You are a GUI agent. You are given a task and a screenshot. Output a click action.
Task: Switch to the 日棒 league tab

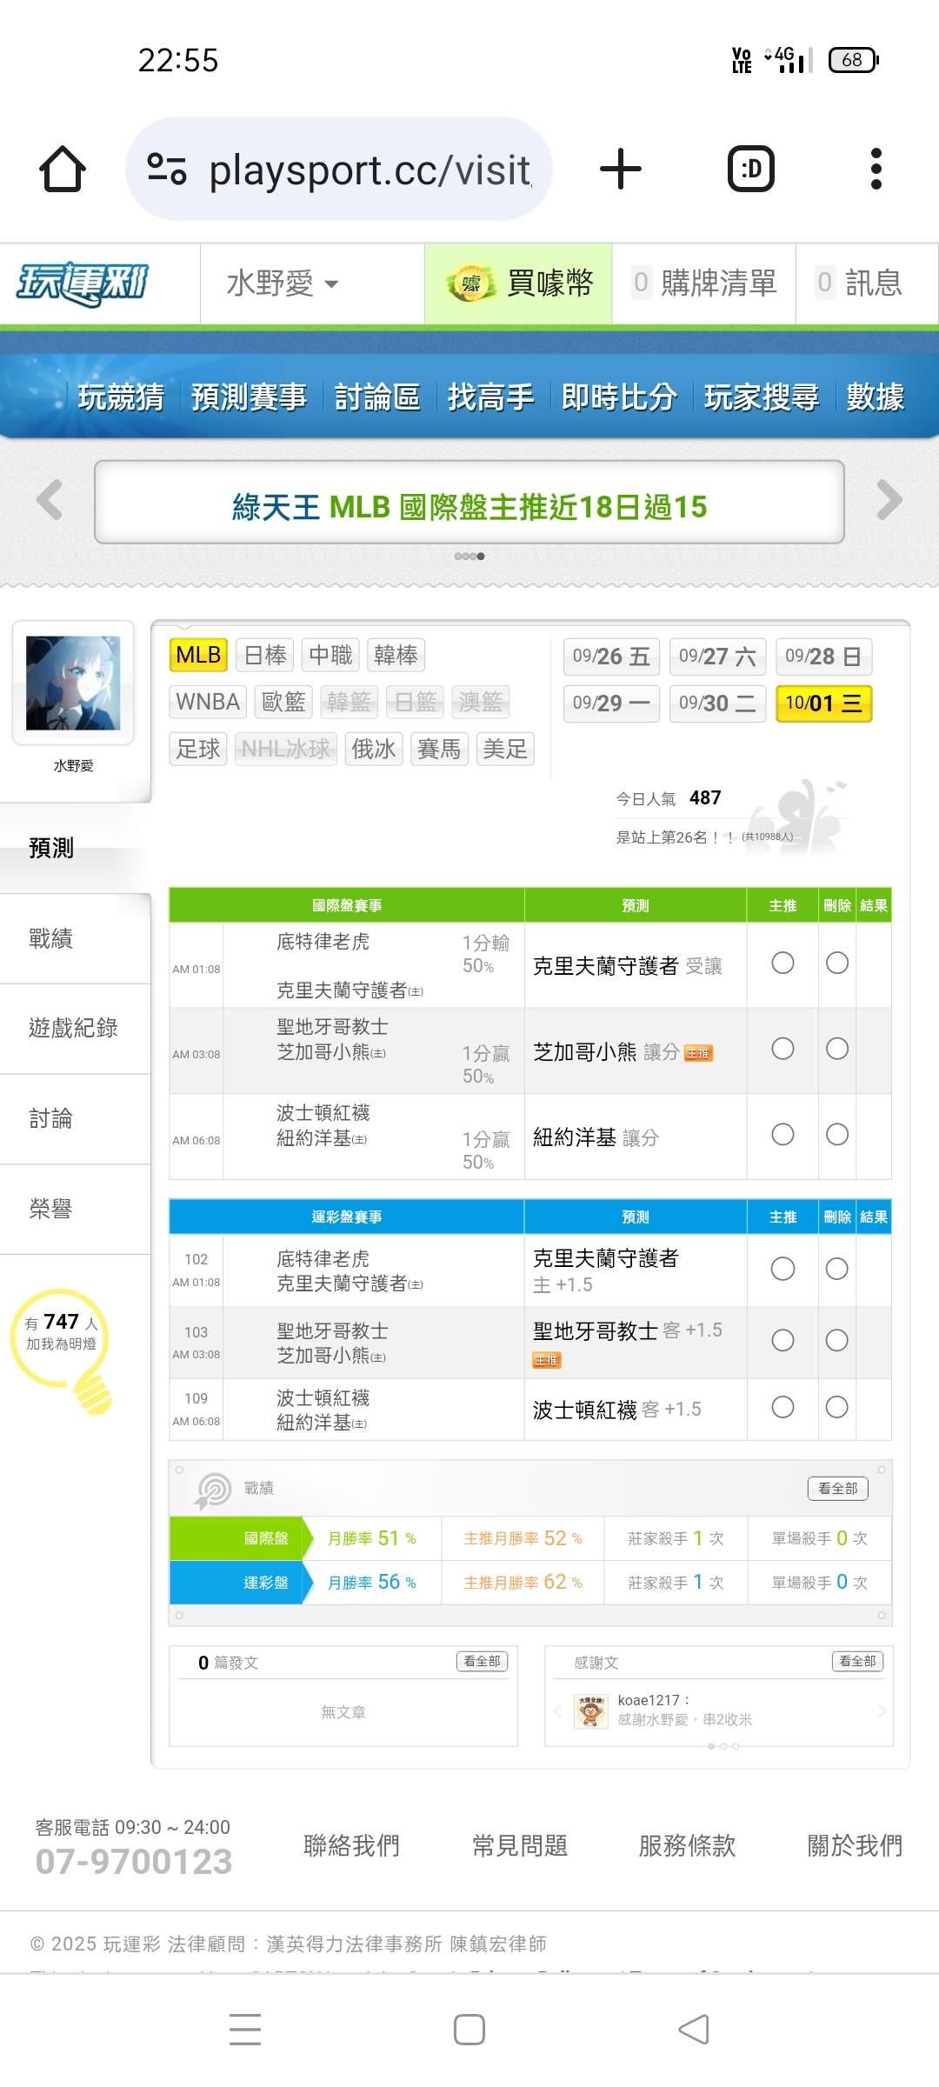265,655
